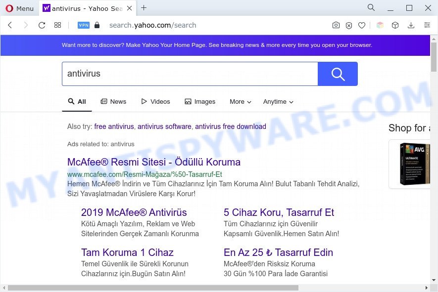Screen dimensions: 438x292
Task: Expand the Anytime filter dropdown
Action: tap(278, 102)
